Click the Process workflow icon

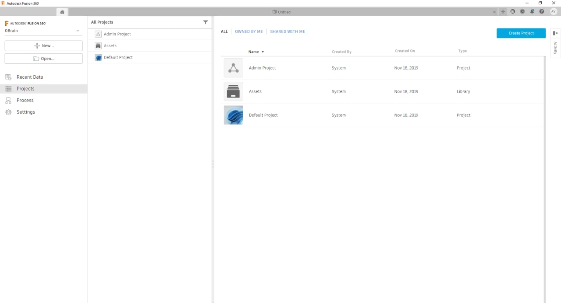[x=8, y=101]
